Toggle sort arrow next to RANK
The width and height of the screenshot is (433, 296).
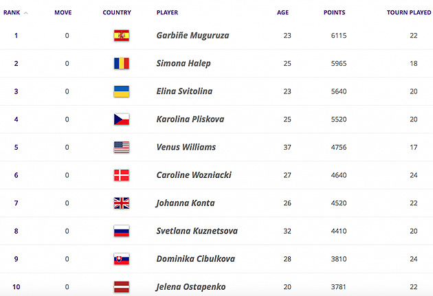click(x=25, y=13)
